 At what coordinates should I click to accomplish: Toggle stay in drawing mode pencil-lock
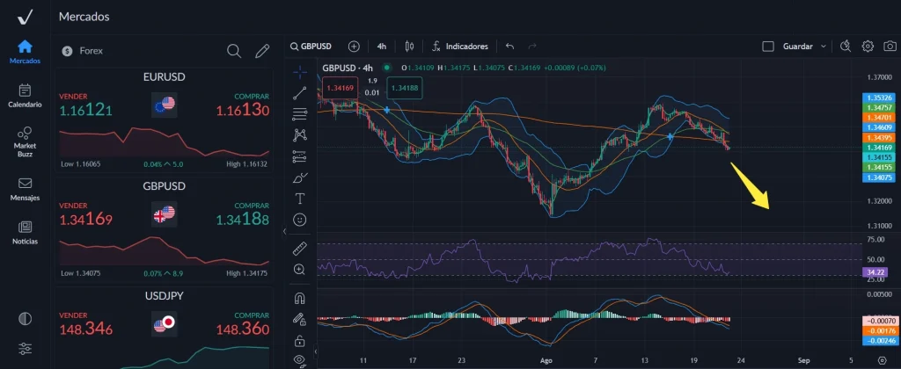coord(299,319)
